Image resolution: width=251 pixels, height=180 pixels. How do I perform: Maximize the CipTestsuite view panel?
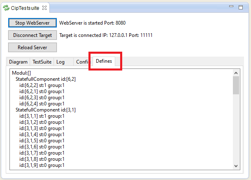[241, 7]
